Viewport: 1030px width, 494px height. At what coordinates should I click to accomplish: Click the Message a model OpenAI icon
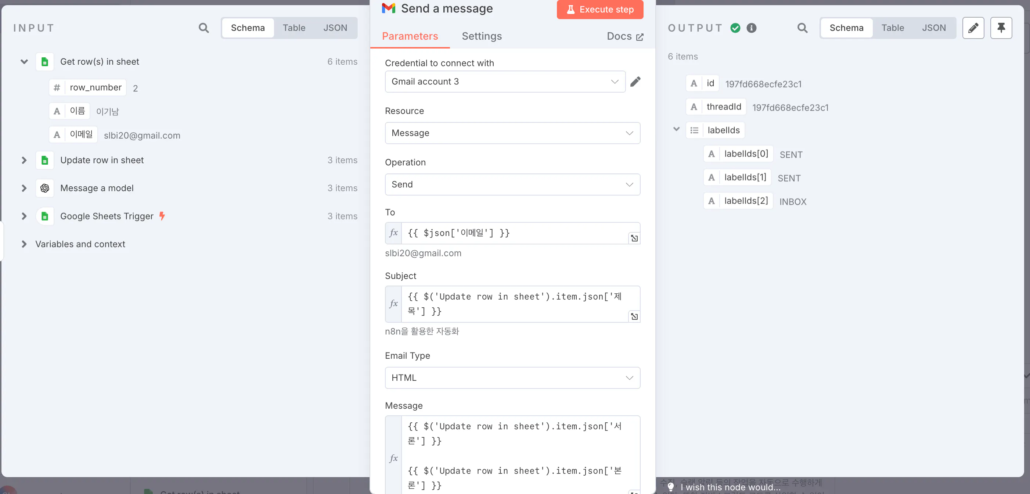45,188
